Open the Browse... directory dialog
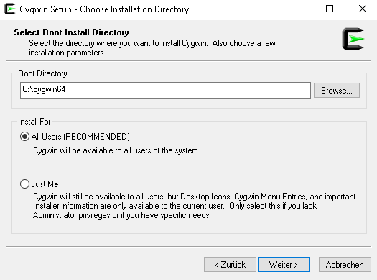This screenshot has height=280, width=377. pyautogui.click(x=337, y=91)
